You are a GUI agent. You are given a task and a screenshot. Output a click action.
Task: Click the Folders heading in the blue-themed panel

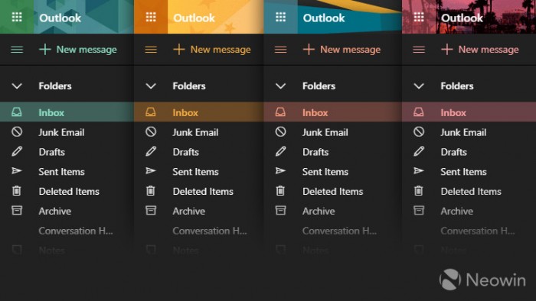tap(319, 86)
